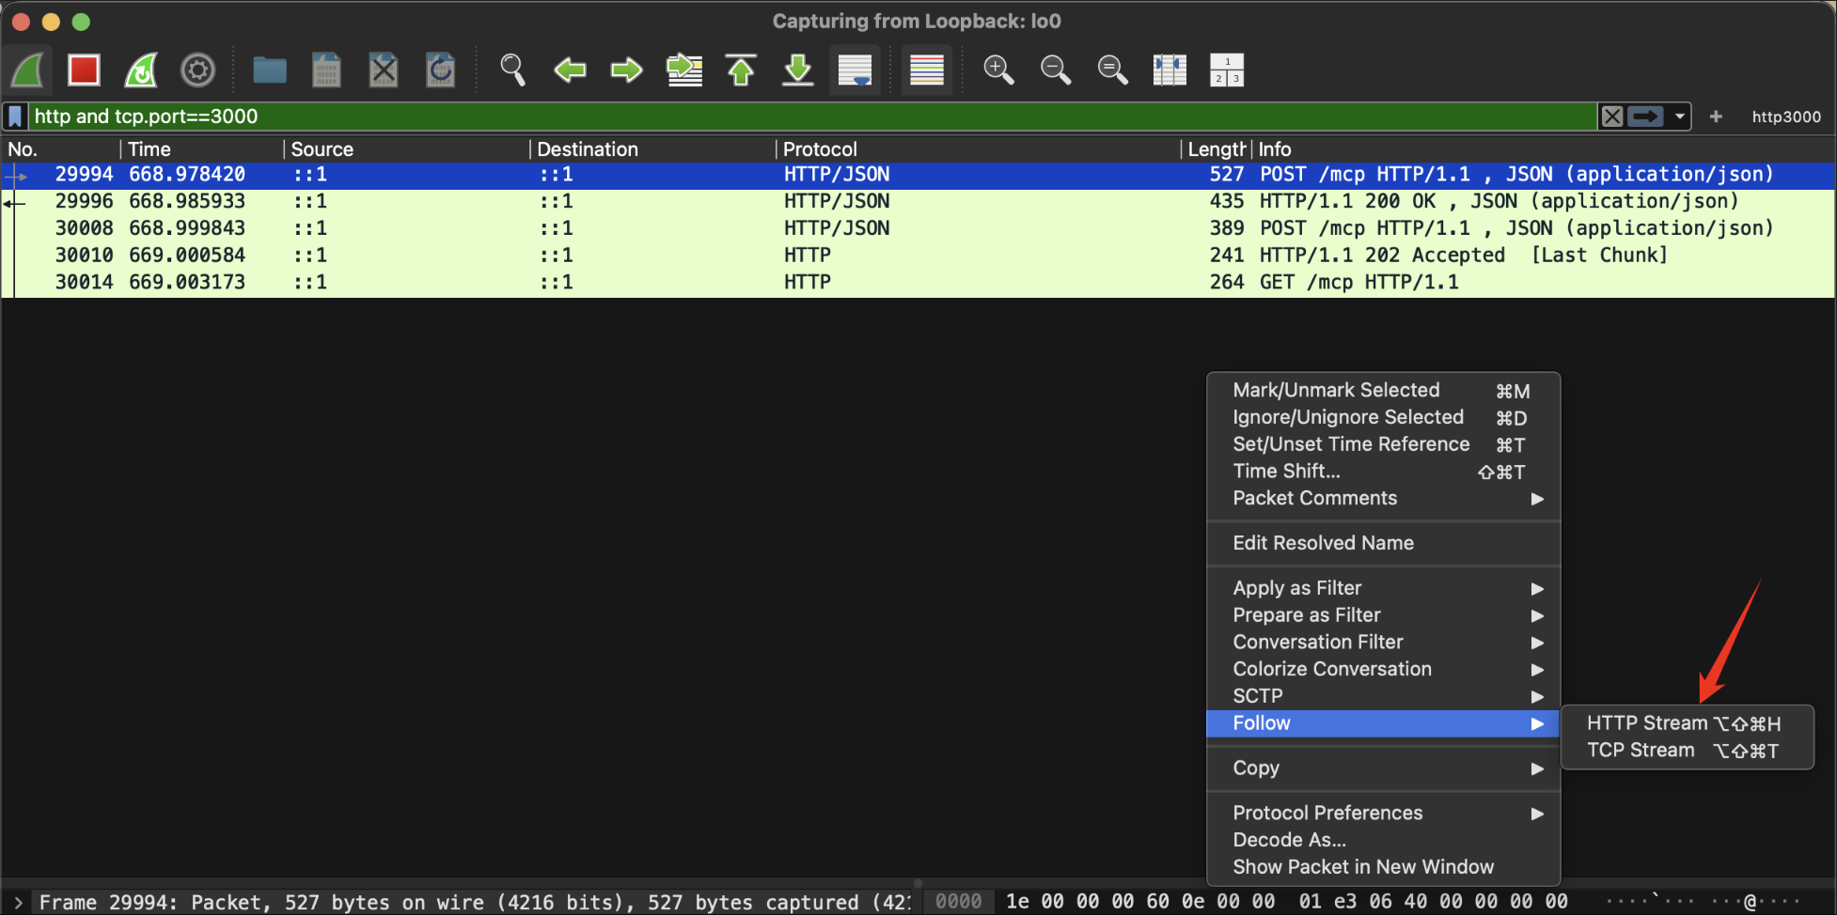Find a packet with magnifier icon
Screen dimensions: 1837x915
click(512, 70)
